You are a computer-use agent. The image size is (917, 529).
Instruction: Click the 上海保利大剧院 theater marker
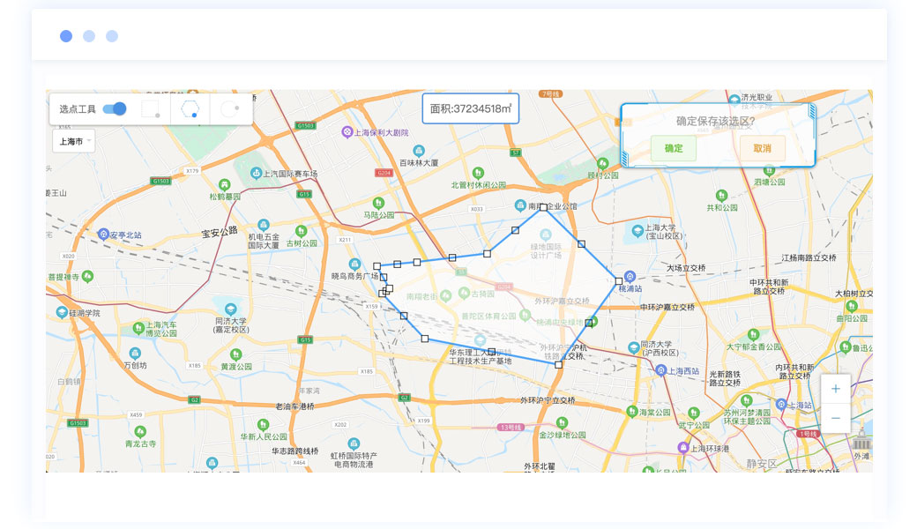pyautogui.click(x=347, y=132)
